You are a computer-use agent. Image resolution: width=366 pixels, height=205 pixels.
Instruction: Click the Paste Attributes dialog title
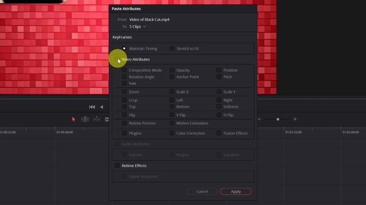[126, 9]
